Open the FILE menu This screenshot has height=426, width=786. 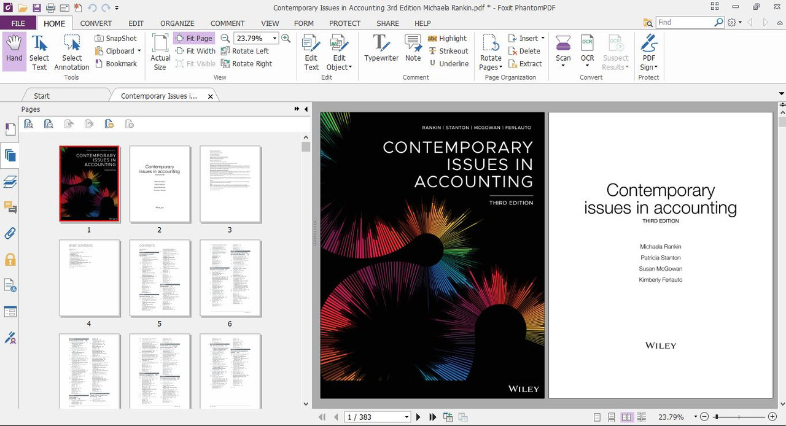pyautogui.click(x=18, y=23)
